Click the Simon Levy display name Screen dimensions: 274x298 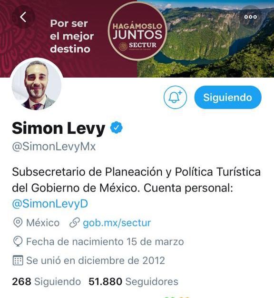[59, 128]
